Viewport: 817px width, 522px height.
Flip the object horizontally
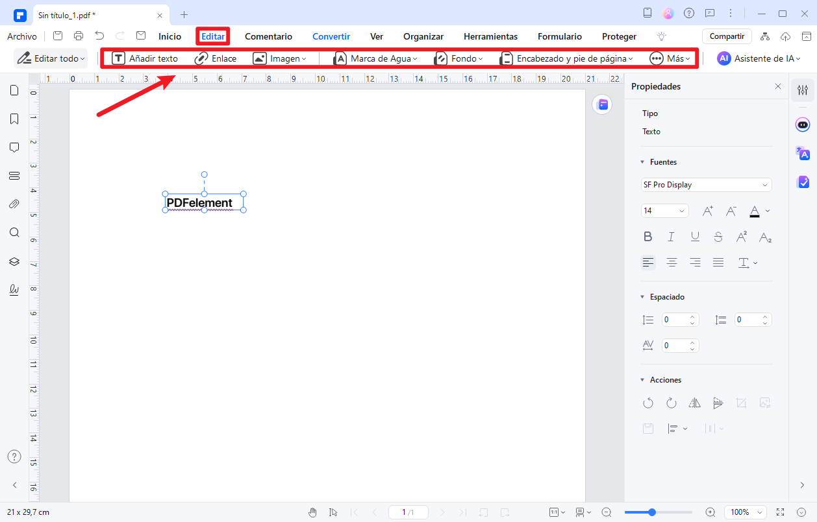click(x=695, y=403)
